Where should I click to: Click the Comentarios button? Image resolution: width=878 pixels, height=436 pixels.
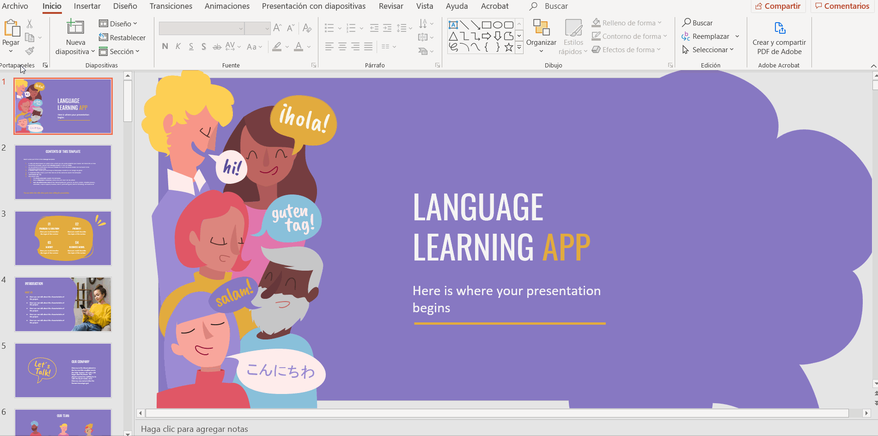[842, 6]
